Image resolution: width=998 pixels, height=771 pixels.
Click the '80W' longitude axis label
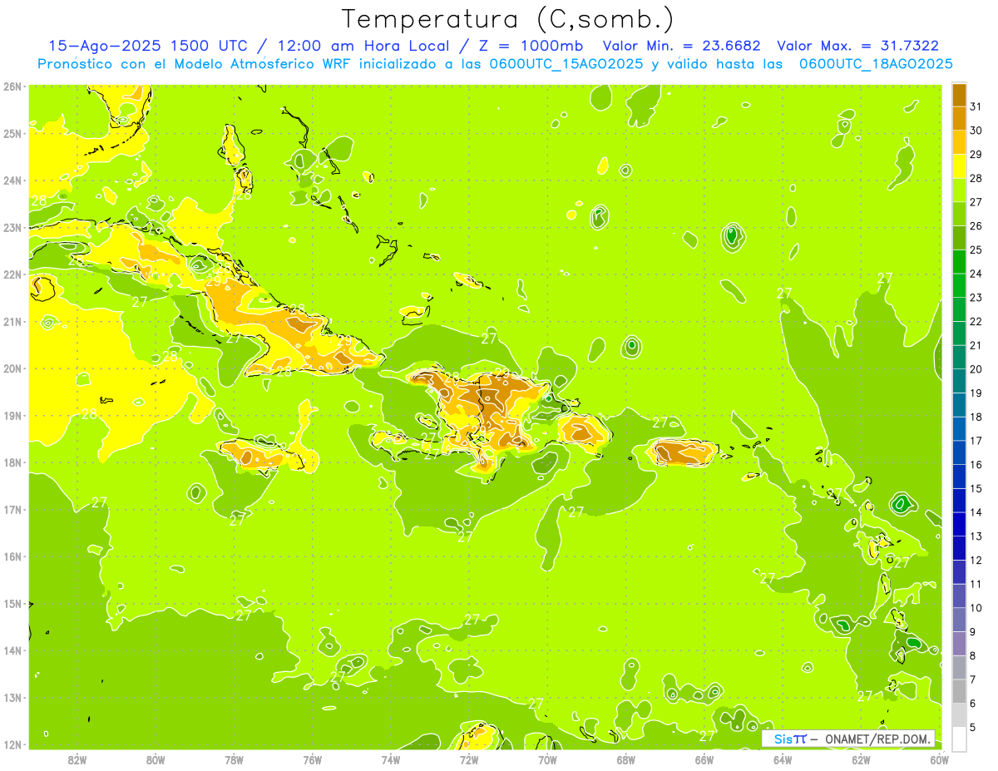click(x=155, y=759)
